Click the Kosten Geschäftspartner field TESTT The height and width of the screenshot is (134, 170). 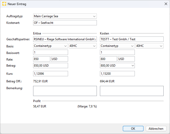(132, 39)
